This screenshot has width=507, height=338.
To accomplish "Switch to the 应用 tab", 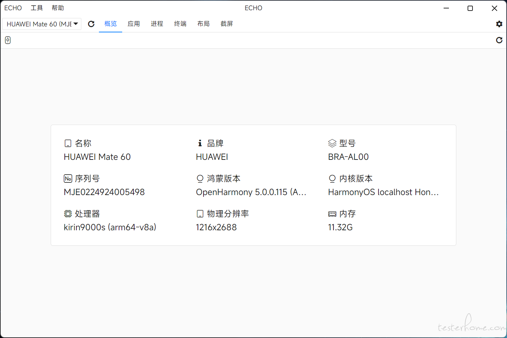I will coord(134,24).
